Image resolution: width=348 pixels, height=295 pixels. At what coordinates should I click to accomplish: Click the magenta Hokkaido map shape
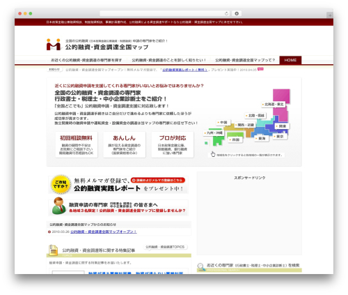click(x=281, y=96)
